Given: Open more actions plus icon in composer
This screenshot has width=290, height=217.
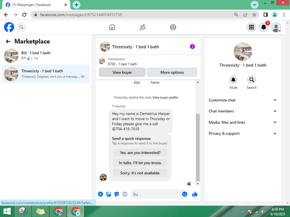Looking at the screenshot, I should pos(100,194).
